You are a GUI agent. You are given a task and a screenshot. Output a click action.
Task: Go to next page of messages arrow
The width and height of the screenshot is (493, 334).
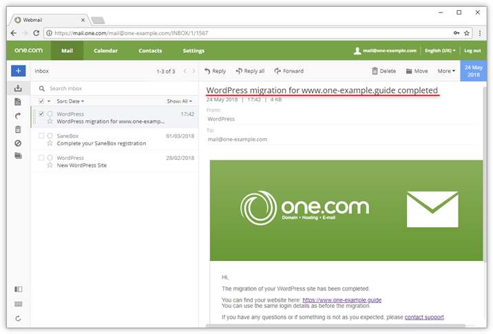point(193,71)
